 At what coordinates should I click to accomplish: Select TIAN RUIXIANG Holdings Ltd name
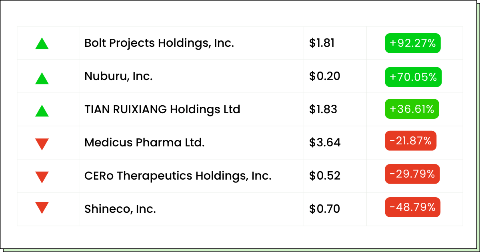(162, 109)
